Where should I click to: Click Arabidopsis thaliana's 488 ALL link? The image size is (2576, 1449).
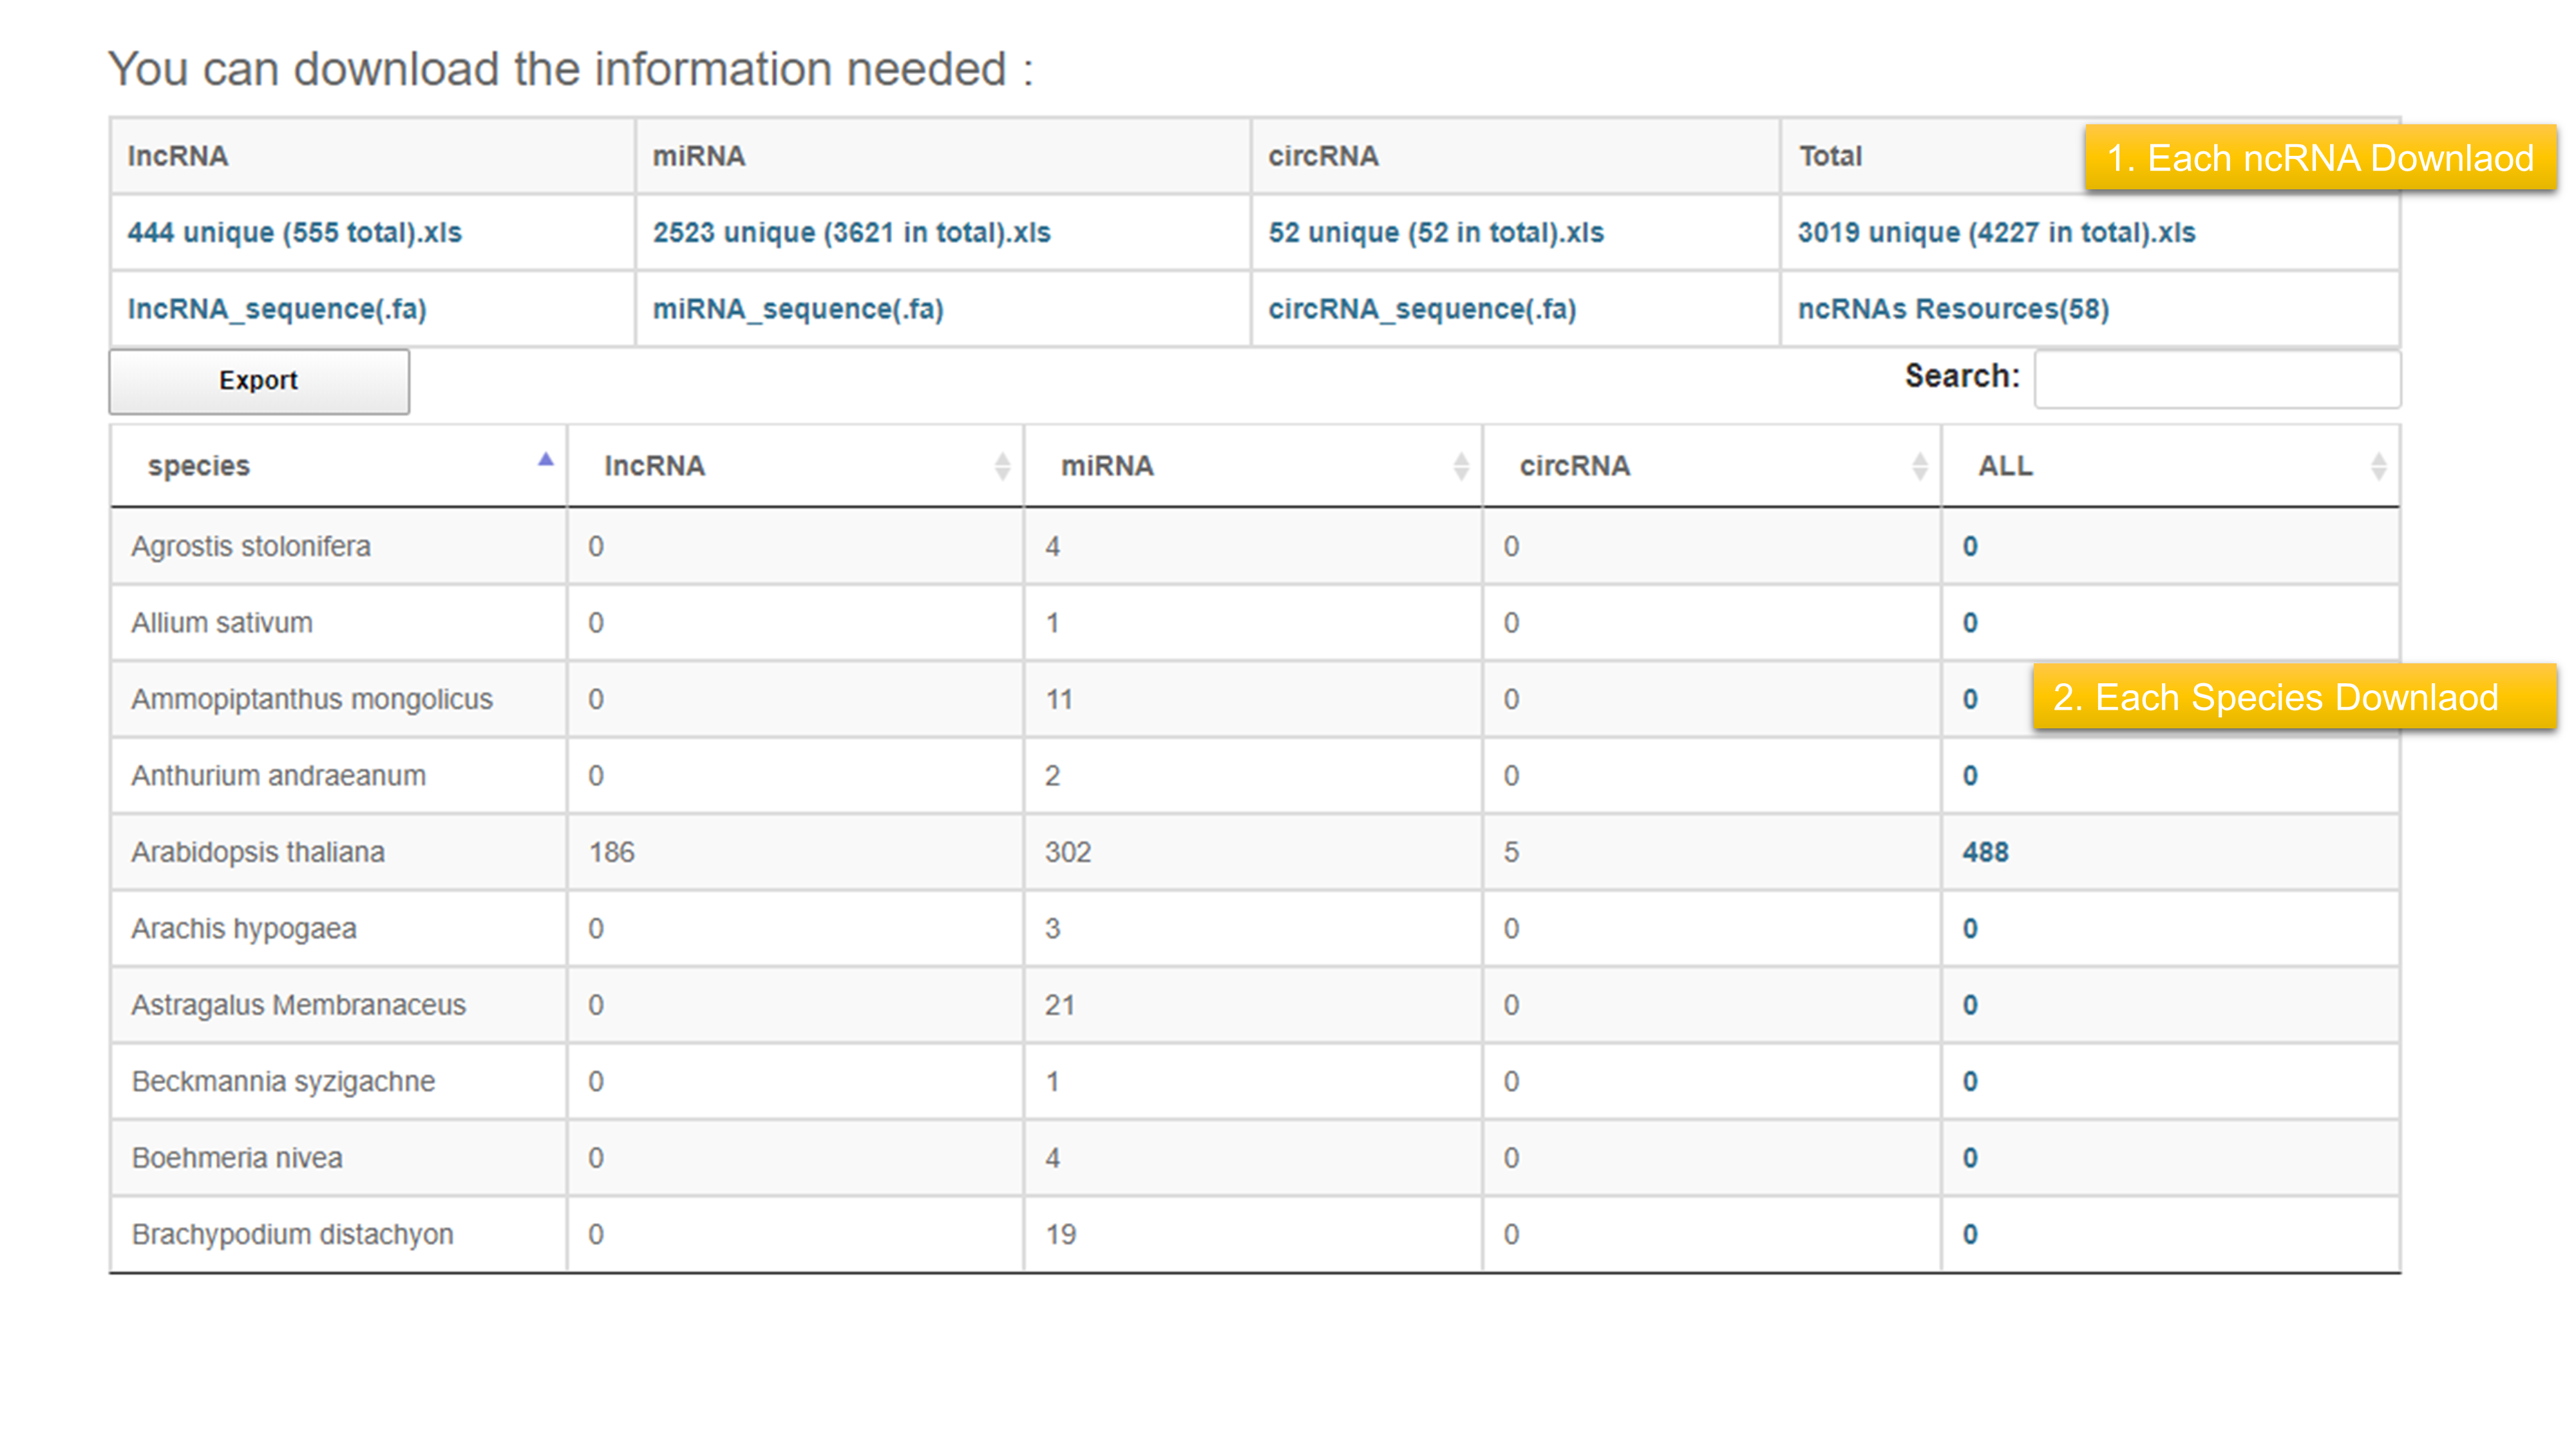pyautogui.click(x=1985, y=852)
